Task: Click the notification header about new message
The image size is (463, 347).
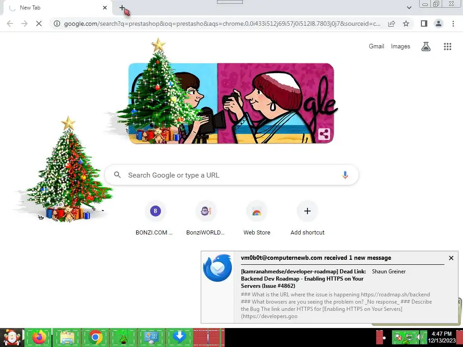Action: (x=316, y=258)
